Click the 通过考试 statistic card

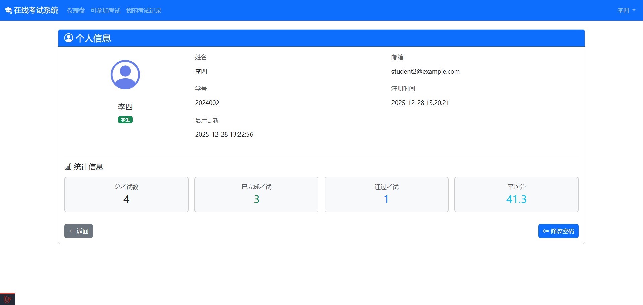386,195
